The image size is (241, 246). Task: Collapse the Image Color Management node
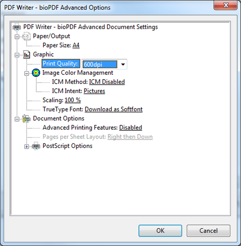click(x=27, y=73)
